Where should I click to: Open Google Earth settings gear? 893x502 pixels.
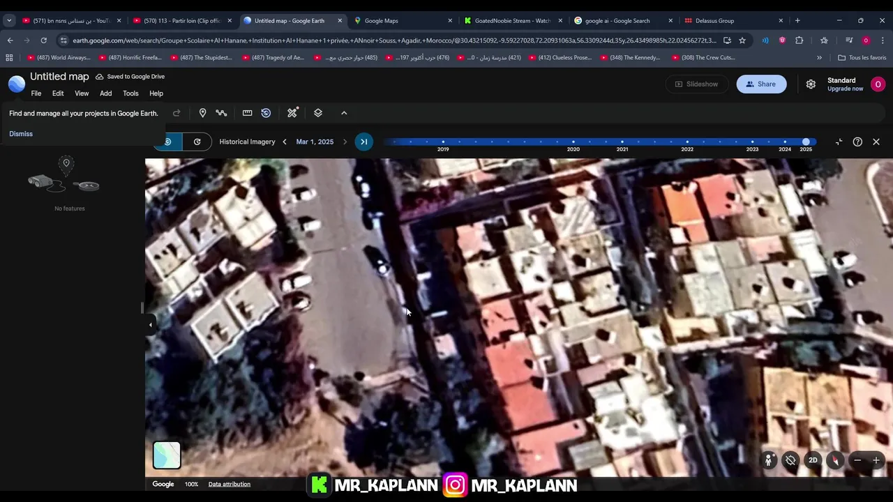coord(811,84)
